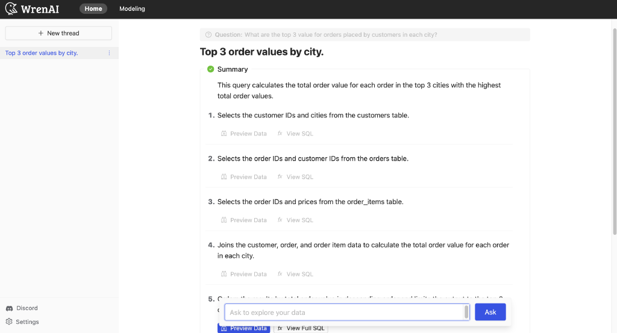Click the plus New thread button
The height and width of the screenshot is (333, 617).
[58, 33]
